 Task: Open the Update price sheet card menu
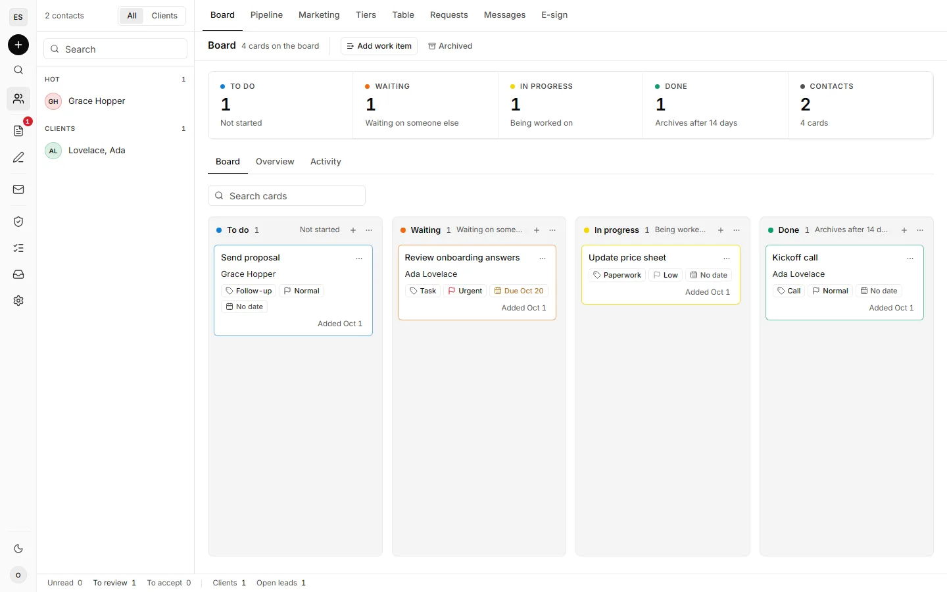click(727, 259)
